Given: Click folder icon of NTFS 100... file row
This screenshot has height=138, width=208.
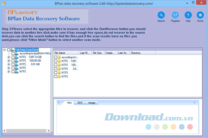Looking at the screenshot, I should tap(59, 65).
